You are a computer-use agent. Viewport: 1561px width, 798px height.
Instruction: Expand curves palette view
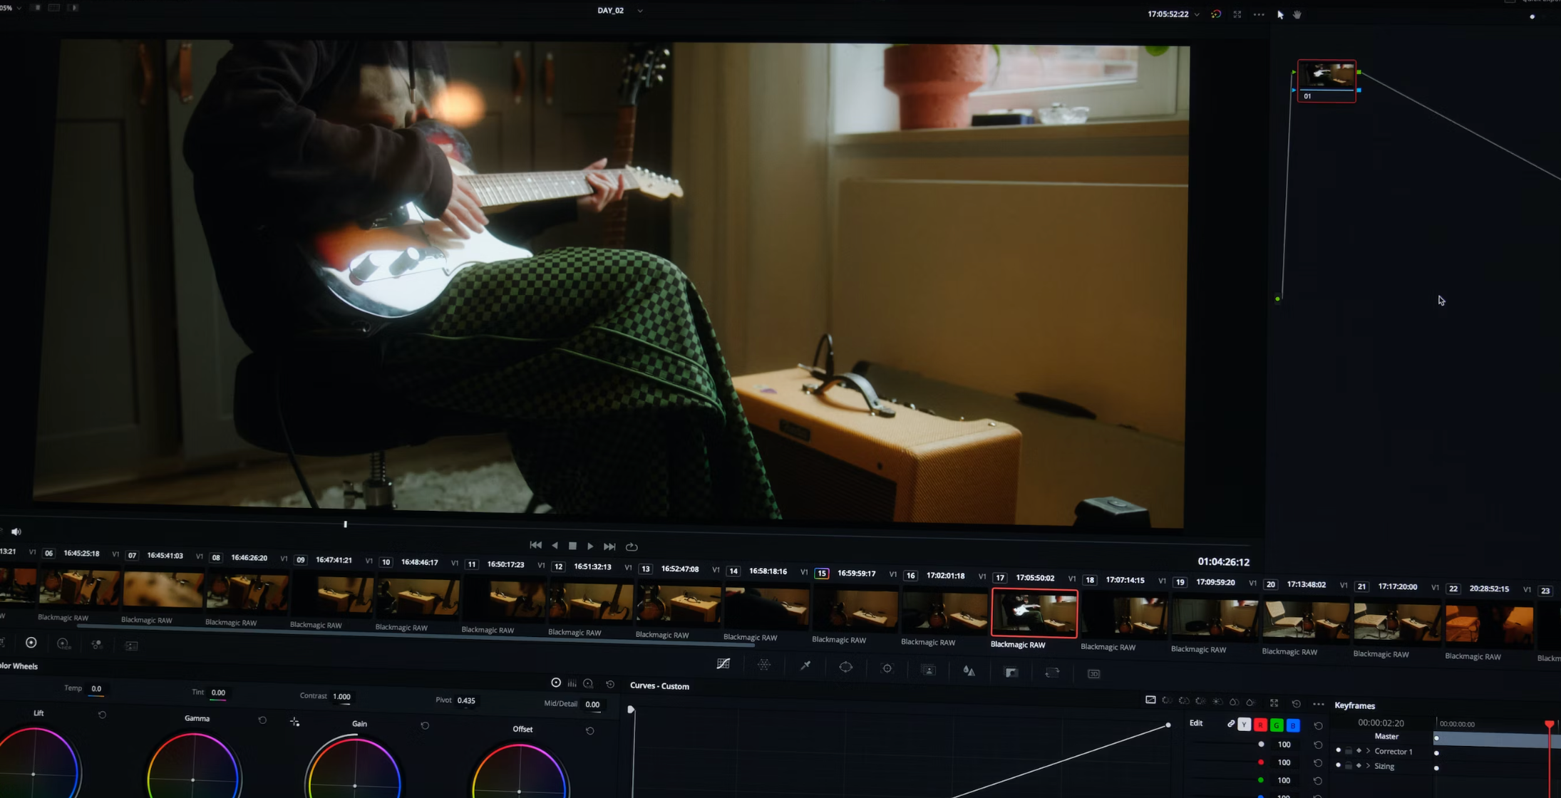(x=1274, y=703)
